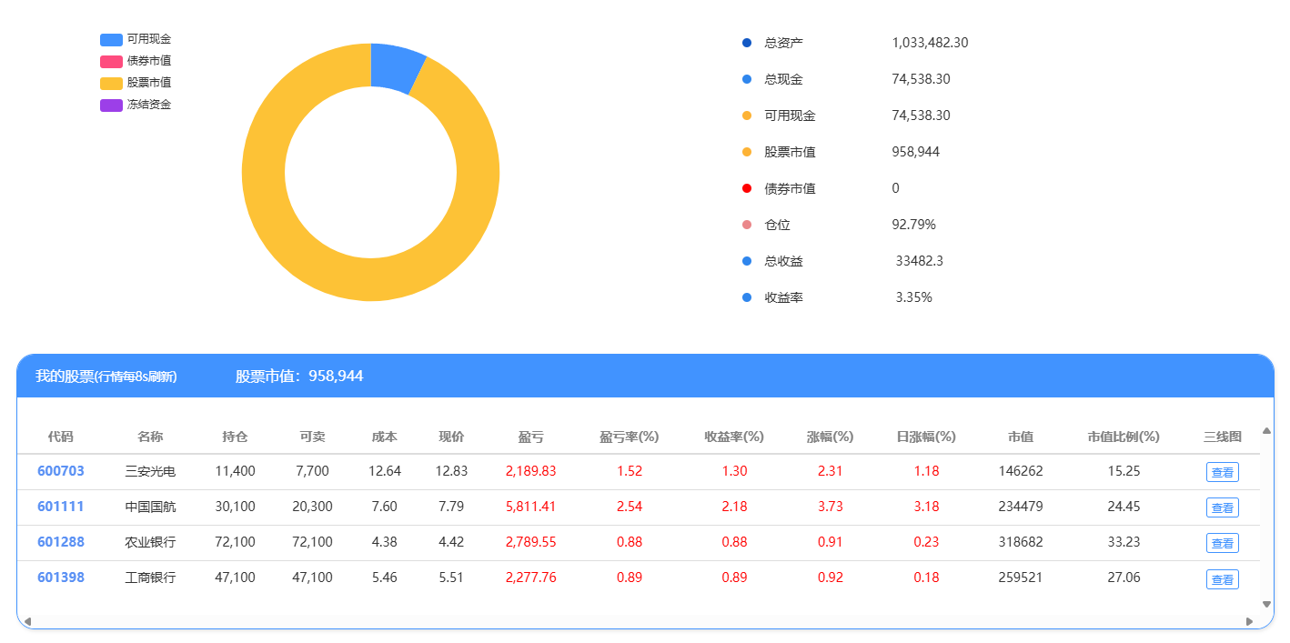Toggle the 冻结资金 legend swatch

click(x=111, y=105)
